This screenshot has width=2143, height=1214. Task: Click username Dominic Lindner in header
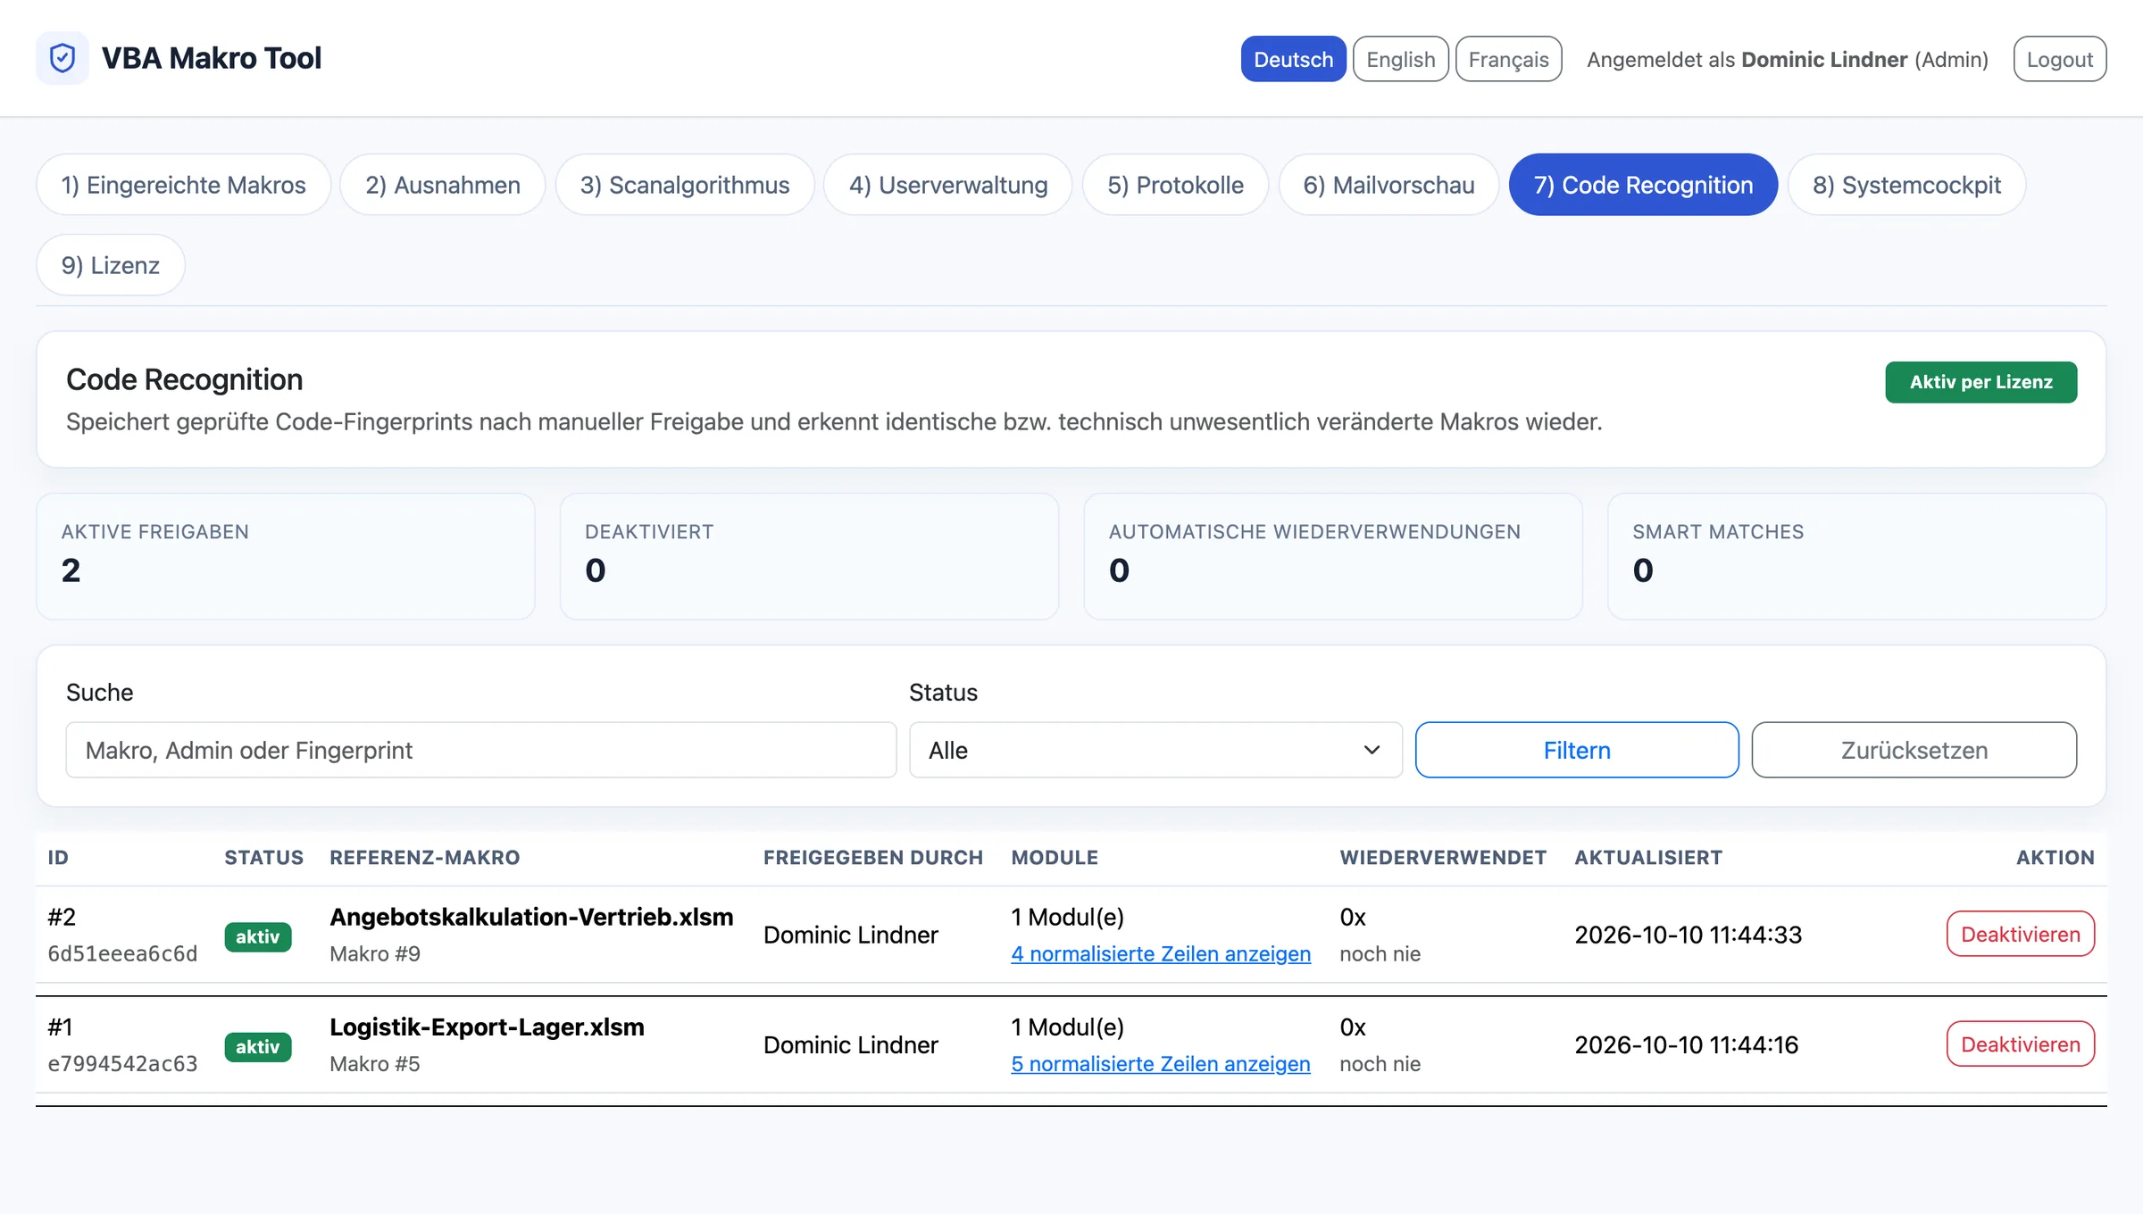click(x=1824, y=59)
